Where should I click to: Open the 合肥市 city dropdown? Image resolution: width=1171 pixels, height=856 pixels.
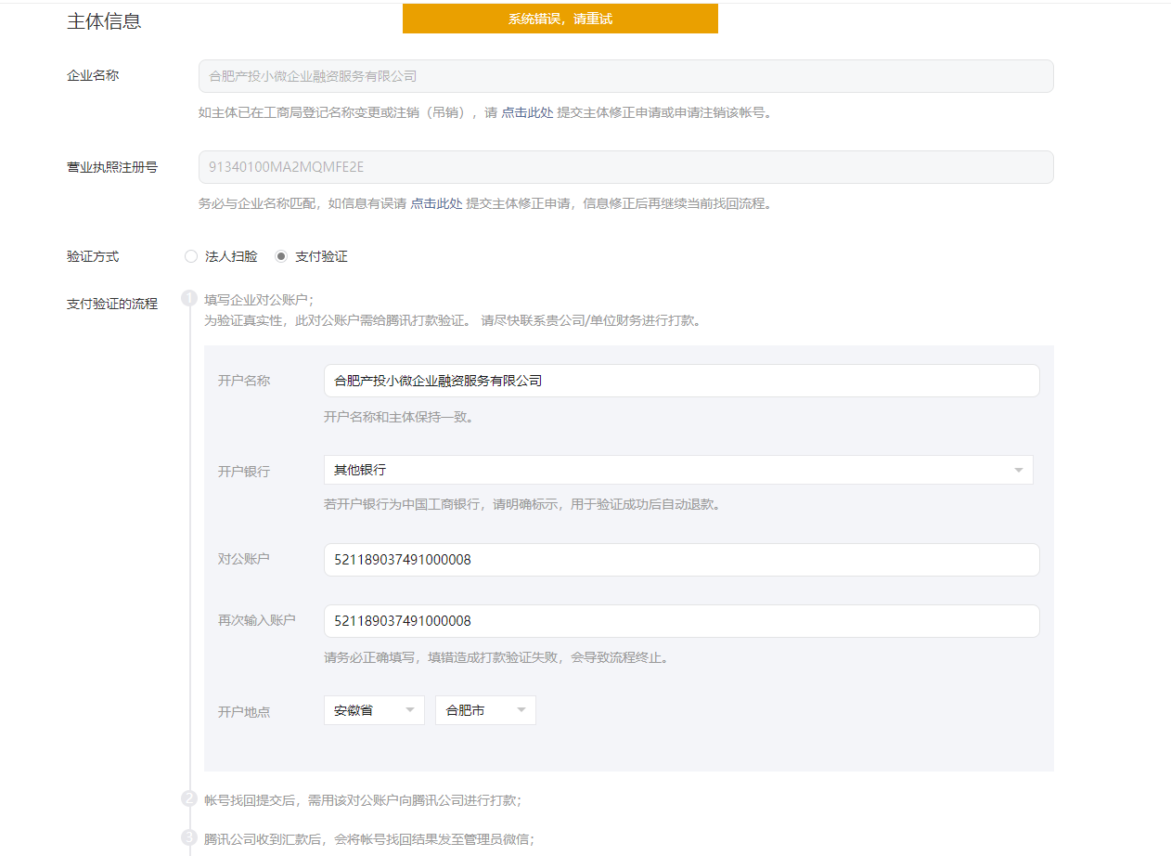485,710
